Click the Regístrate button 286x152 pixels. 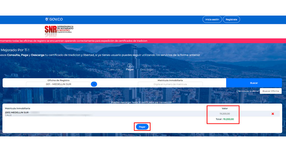click(x=231, y=19)
